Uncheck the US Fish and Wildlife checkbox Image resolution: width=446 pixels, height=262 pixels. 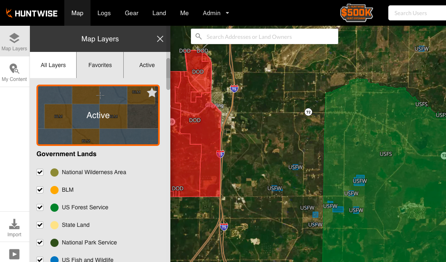(x=40, y=259)
